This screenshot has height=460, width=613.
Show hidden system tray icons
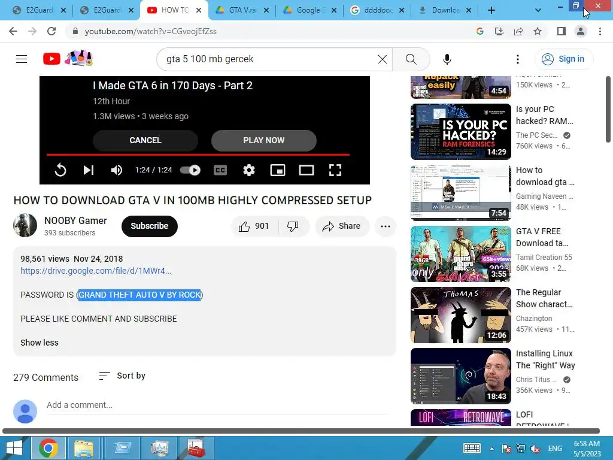(x=491, y=449)
